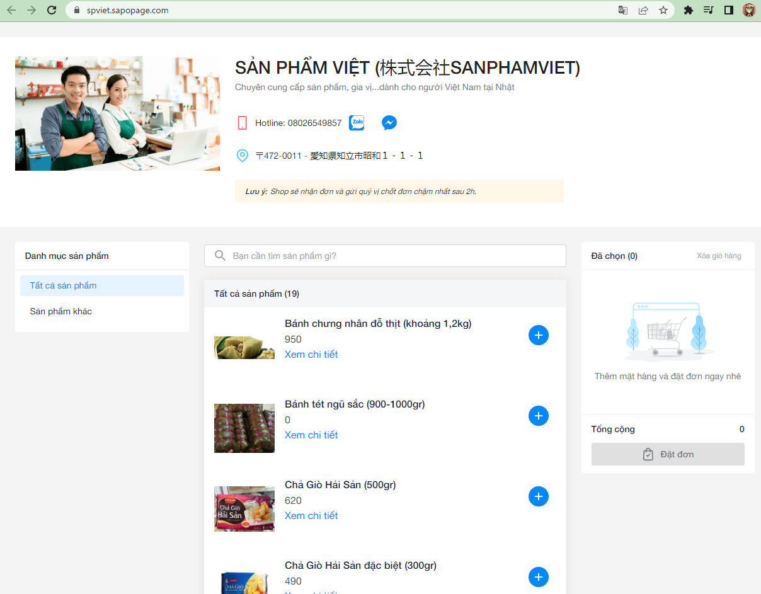Screen dimensions: 761x594
Task: Click the location pin icon
Action: click(x=242, y=156)
